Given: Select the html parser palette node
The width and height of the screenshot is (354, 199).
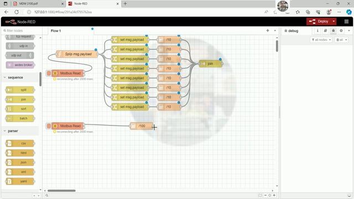Looking at the screenshot, I should click(20, 153).
